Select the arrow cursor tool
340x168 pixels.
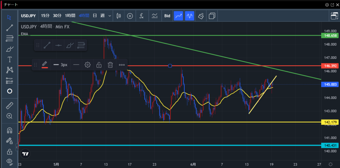(9, 17)
